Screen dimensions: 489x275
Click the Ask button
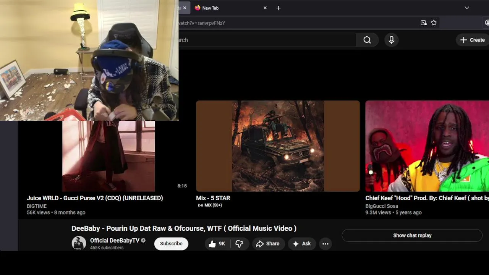click(x=302, y=244)
